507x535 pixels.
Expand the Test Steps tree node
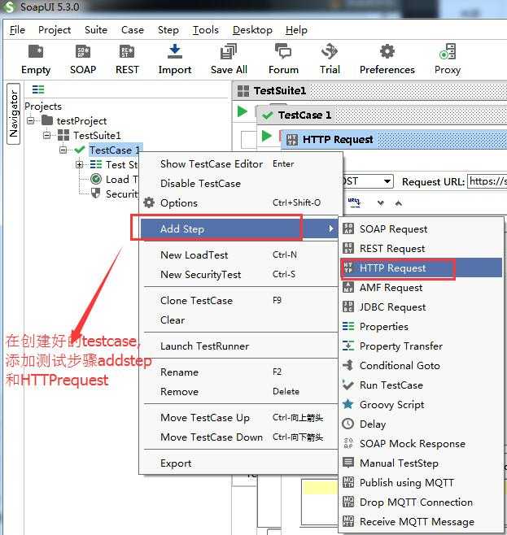(79, 165)
